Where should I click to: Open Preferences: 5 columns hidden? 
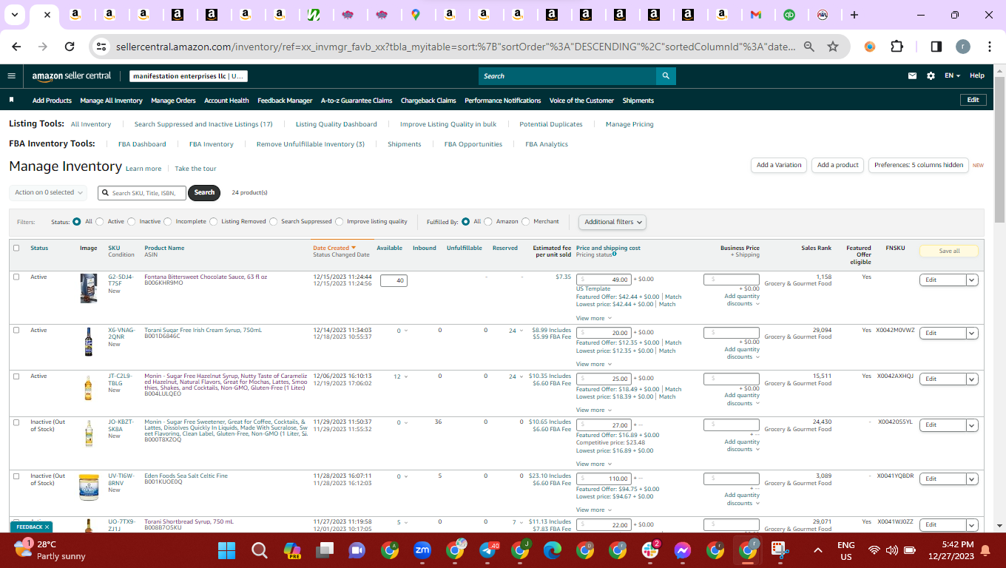pos(919,165)
